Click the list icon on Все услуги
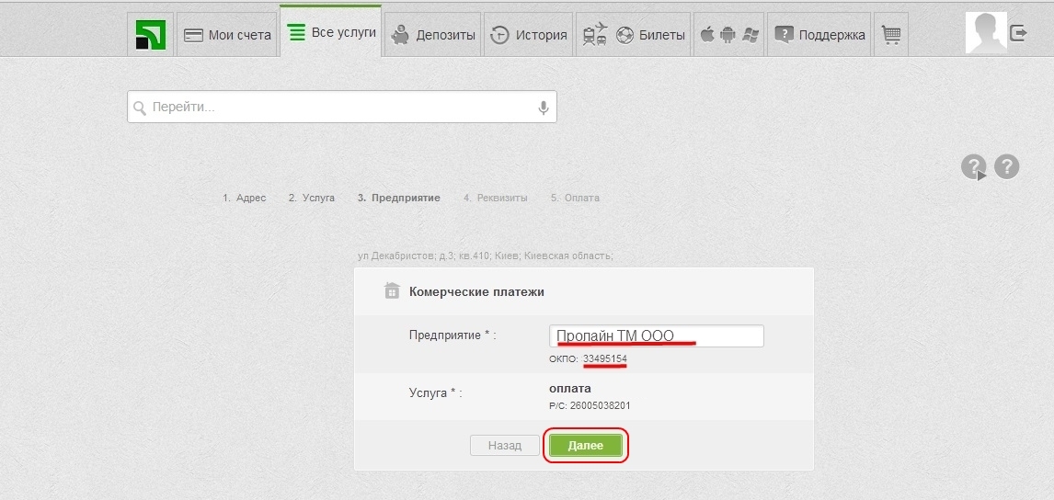Viewport: 1054px width, 500px height. coord(296,32)
